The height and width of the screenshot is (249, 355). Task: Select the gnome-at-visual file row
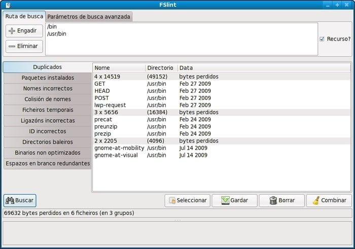tap(222, 155)
